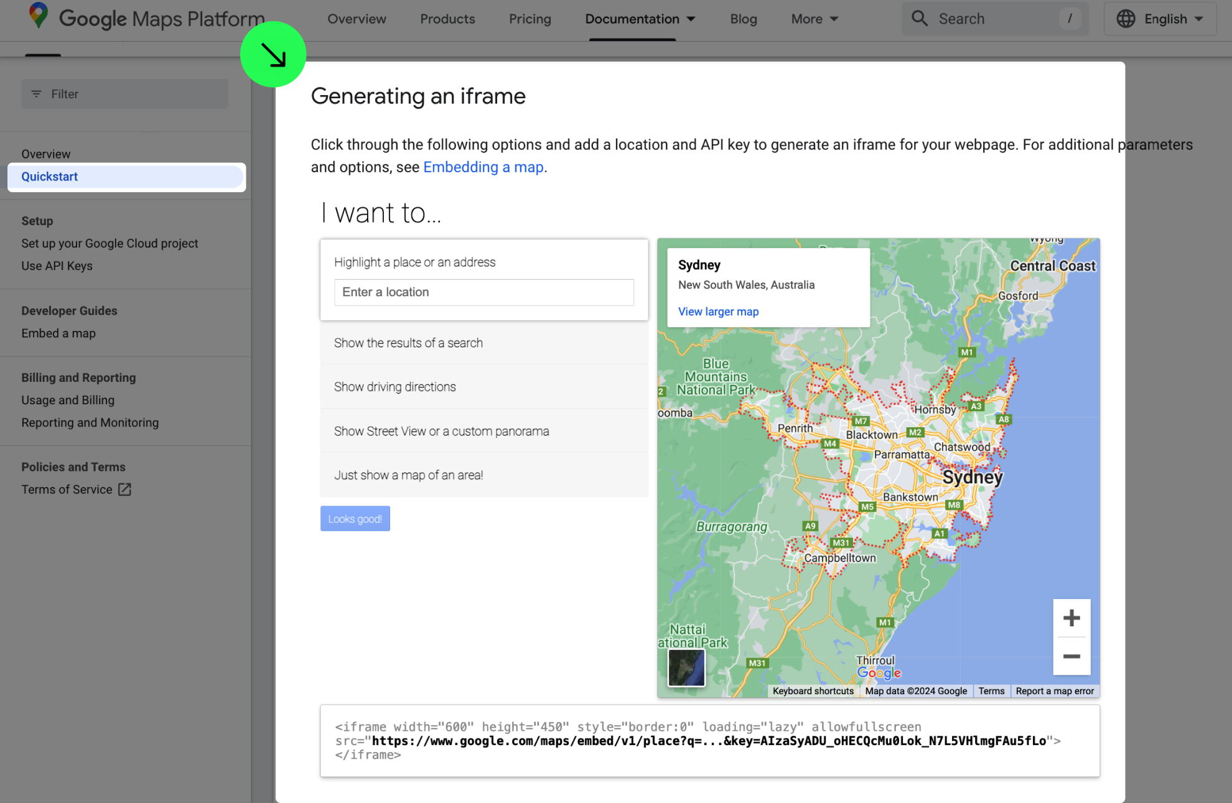The image size is (1232, 803).
Task: Expand the More menu dropdown
Action: point(814,19)
